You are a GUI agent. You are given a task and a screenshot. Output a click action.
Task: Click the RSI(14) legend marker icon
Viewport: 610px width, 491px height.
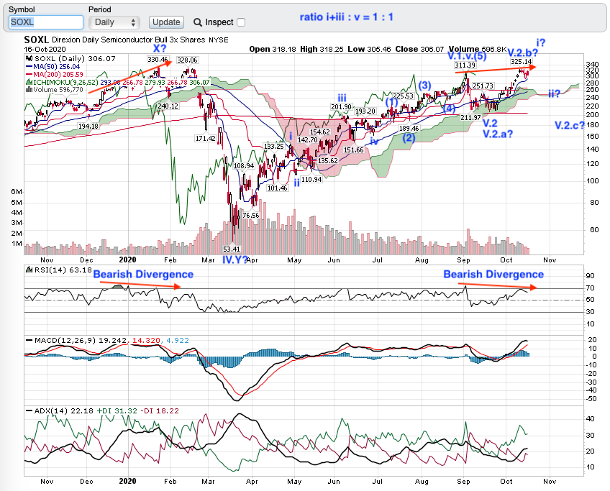coord(27,270)
